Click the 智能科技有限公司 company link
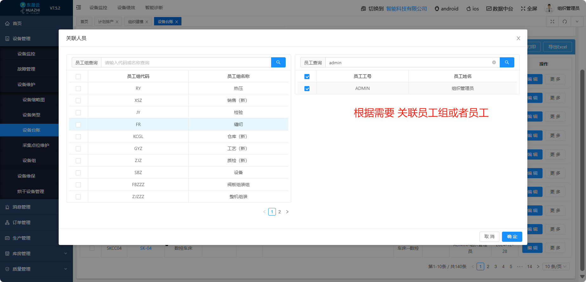Image resolution: width=586 pixels, height=282 pixels. tap(407, 9)
